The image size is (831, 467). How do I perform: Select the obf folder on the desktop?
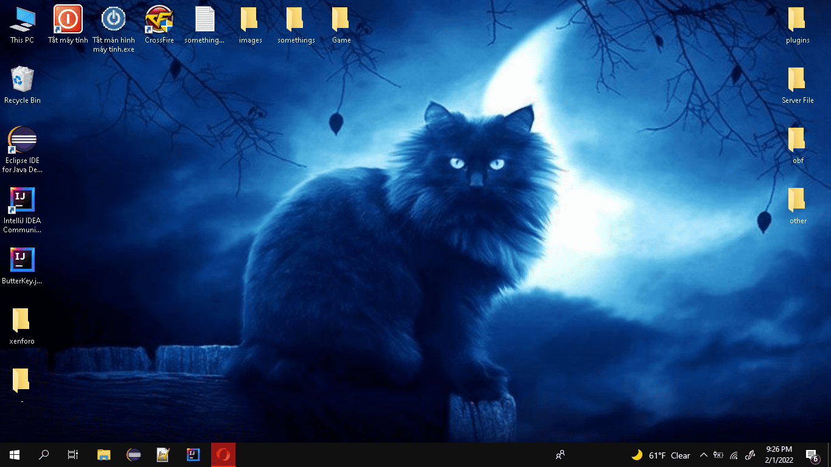[x=798, y=145]
